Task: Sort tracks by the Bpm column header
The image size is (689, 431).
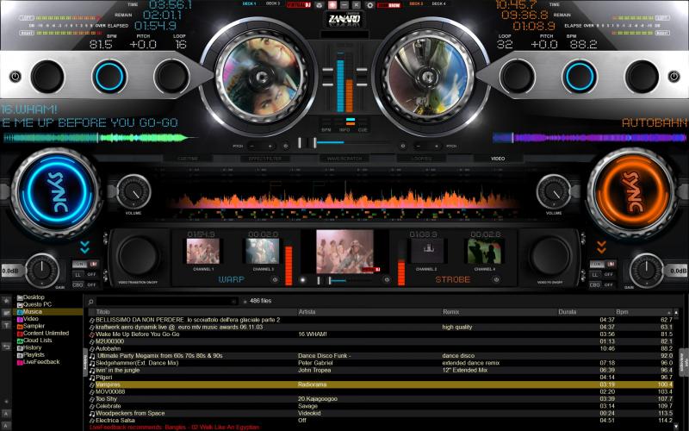Action: [622, 312]
